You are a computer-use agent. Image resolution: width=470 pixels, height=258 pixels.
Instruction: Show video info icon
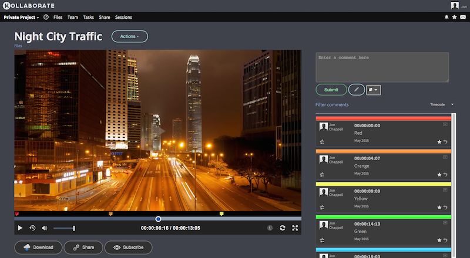[x=270, y=228]
